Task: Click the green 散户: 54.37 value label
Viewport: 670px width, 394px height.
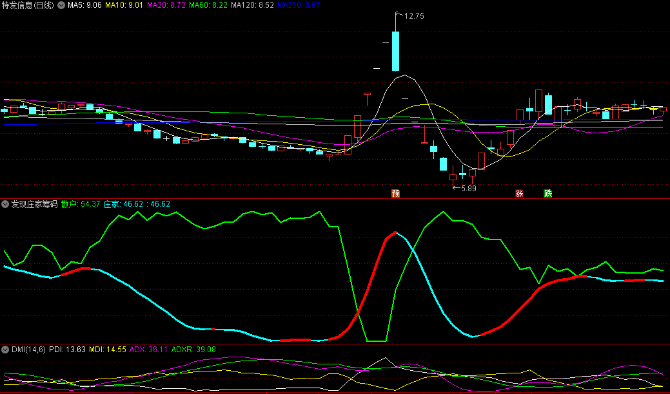Action: tap(81, 204)
